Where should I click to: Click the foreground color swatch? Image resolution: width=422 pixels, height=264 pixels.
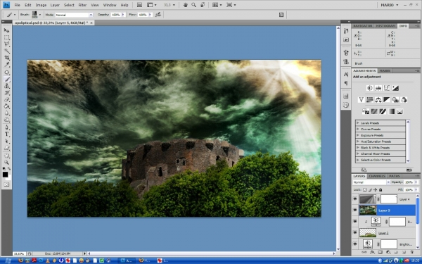pyautogui.click(x=5, y=175)
